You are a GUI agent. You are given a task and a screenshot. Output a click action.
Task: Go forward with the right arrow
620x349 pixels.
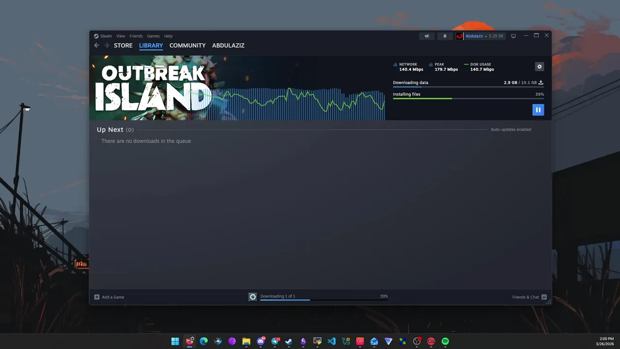point(107,46)
